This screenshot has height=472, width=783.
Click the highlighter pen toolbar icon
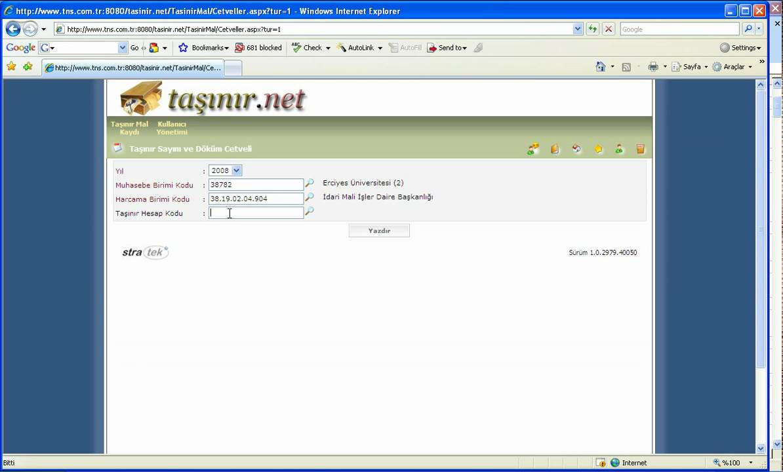478,47
